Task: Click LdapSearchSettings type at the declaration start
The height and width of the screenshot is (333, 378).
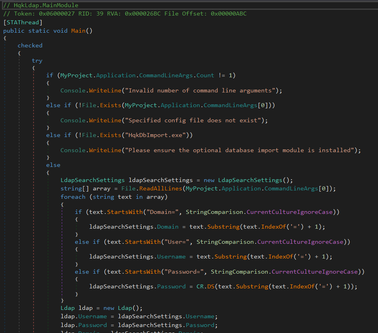Action: (x=93, y=180)
